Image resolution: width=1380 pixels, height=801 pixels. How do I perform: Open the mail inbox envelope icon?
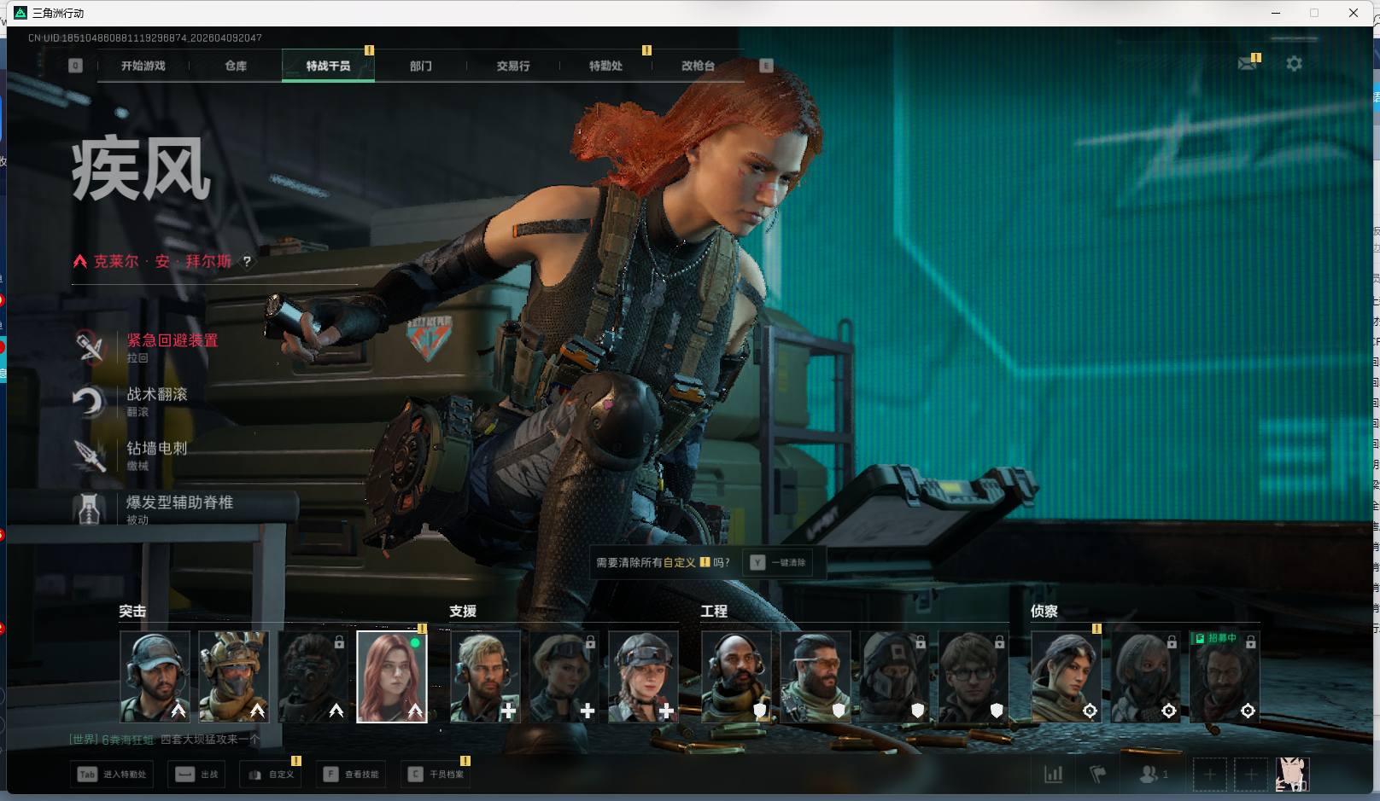point(1247,64)
